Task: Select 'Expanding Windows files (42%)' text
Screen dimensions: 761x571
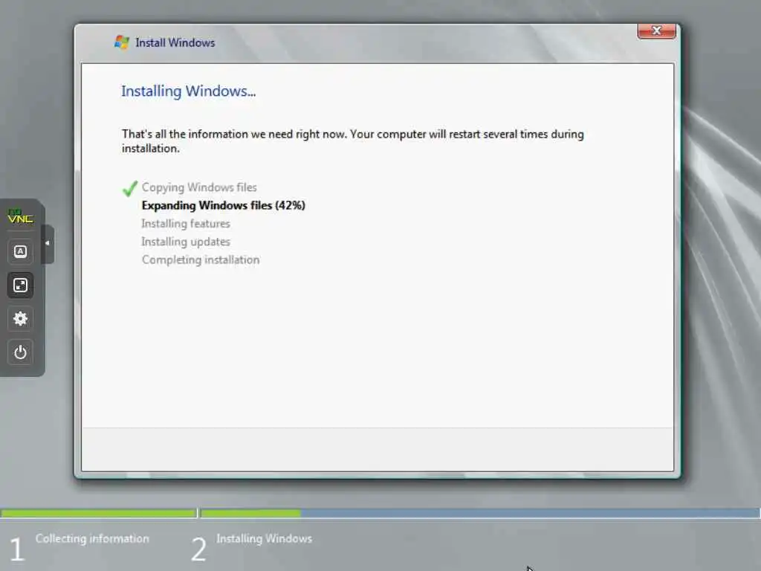Action: pyautogui.click(x=223, y=205)
